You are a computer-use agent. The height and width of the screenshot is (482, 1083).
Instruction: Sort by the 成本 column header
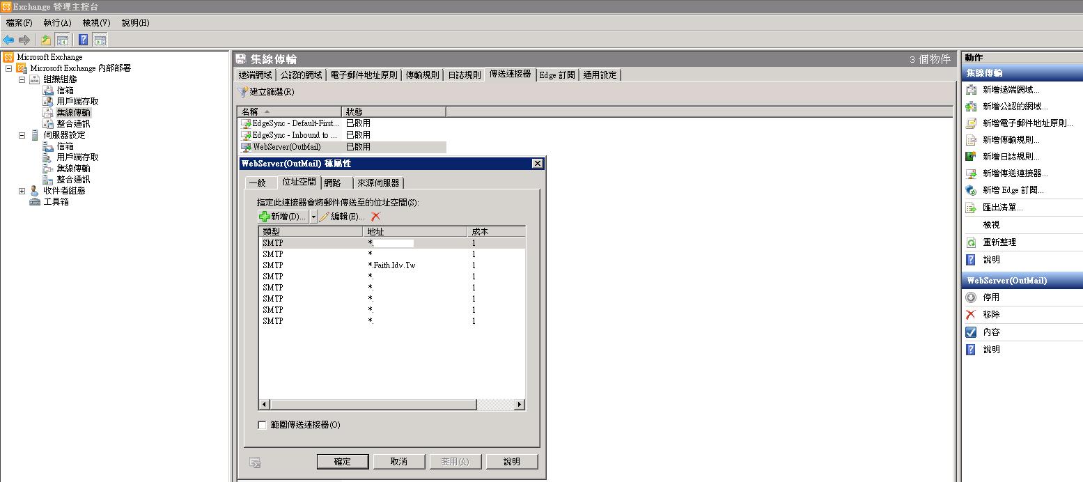[x=496, y=231]
